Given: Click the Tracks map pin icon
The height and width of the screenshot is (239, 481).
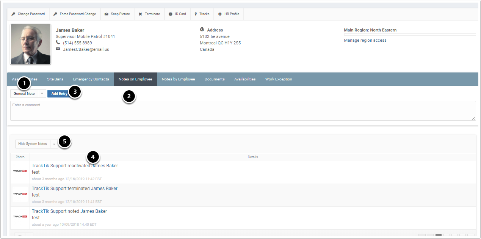Looking at the screenshot, I should (196, 14).
